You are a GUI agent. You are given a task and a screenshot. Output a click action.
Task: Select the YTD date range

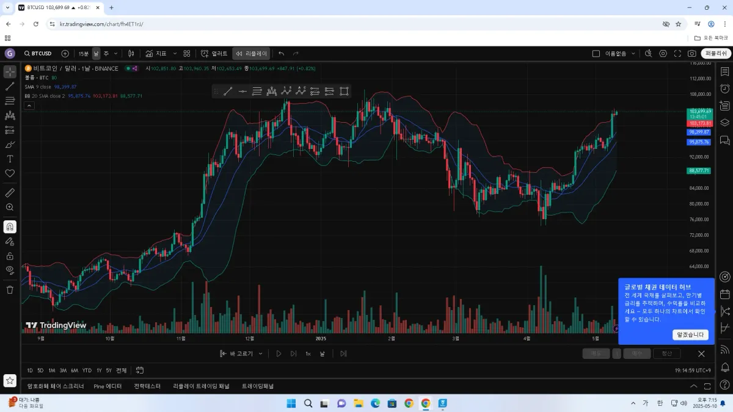87,370
